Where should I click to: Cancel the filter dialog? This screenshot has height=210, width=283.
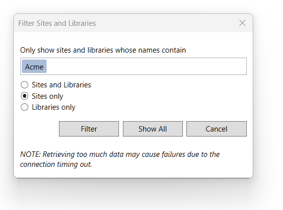[217, 129]
